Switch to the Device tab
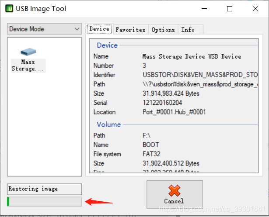 99,29
